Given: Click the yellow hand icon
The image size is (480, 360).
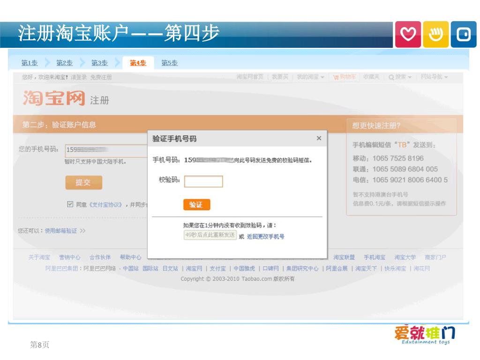Looking at the screenshot, I should click(x=435, y=34).
